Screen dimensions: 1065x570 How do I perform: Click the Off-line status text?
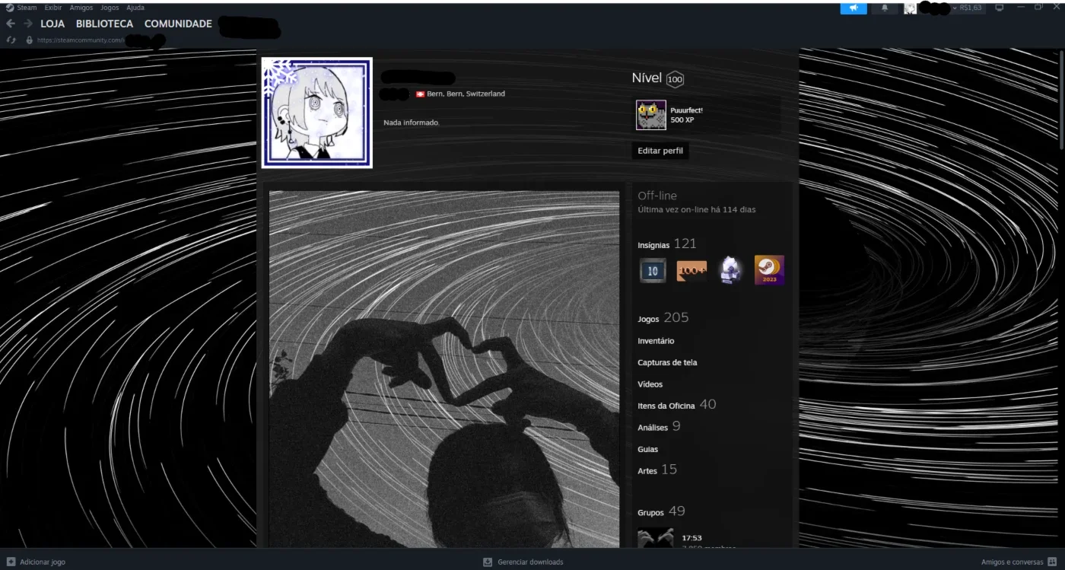click(657, 196)
